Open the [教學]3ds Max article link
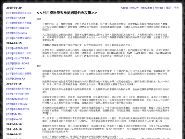The image size is (185, 139). coord(14,114)
